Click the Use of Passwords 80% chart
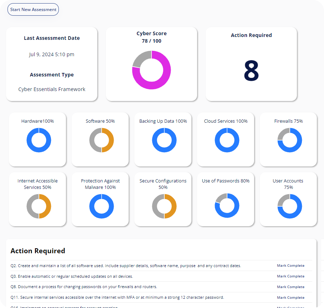 coord(226,206)
